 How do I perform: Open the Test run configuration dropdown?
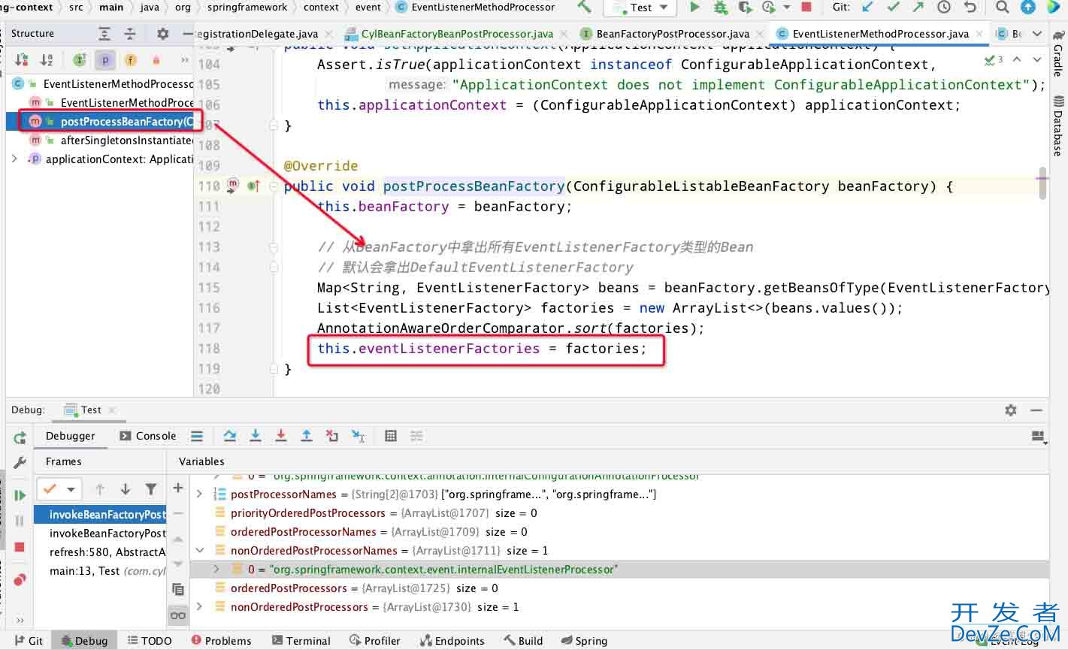click(x=641, y=8)
